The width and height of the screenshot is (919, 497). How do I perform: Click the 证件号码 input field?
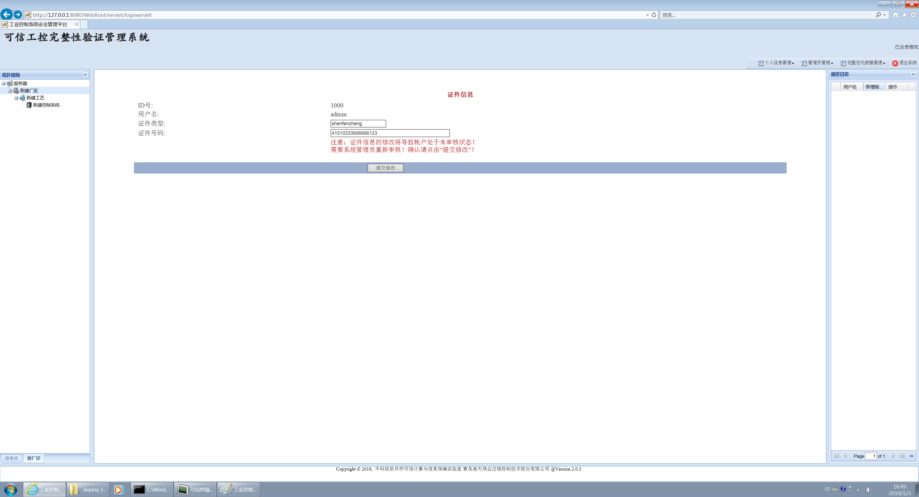click(x=390, y=133)
